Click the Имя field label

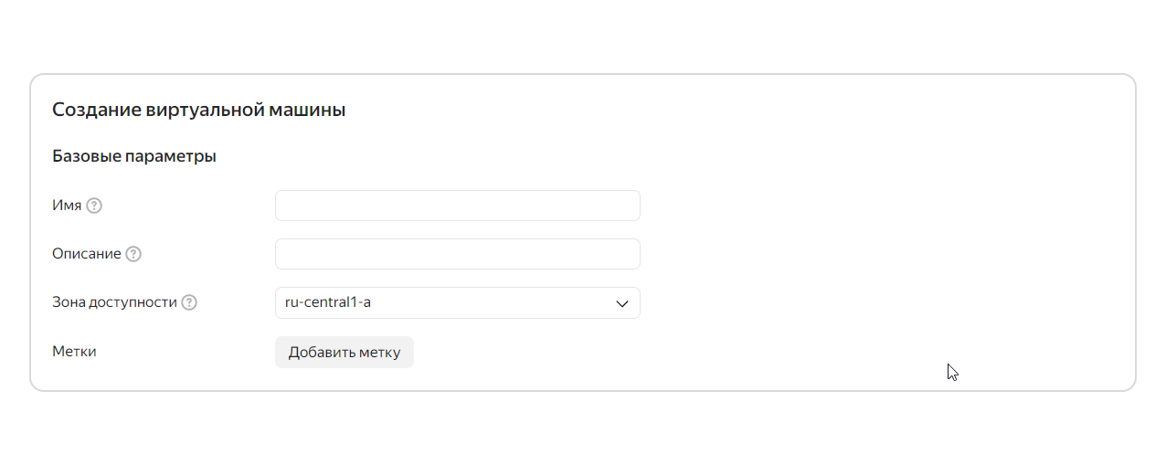(67, 206)
